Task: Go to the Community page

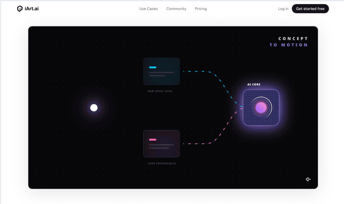Action: [x=176, y=9]
